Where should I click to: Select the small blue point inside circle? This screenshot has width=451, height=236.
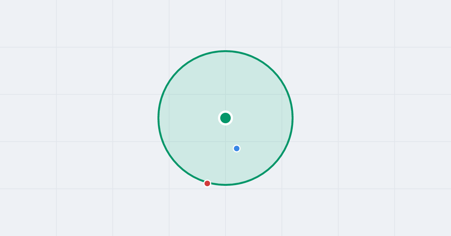(236, 148)
